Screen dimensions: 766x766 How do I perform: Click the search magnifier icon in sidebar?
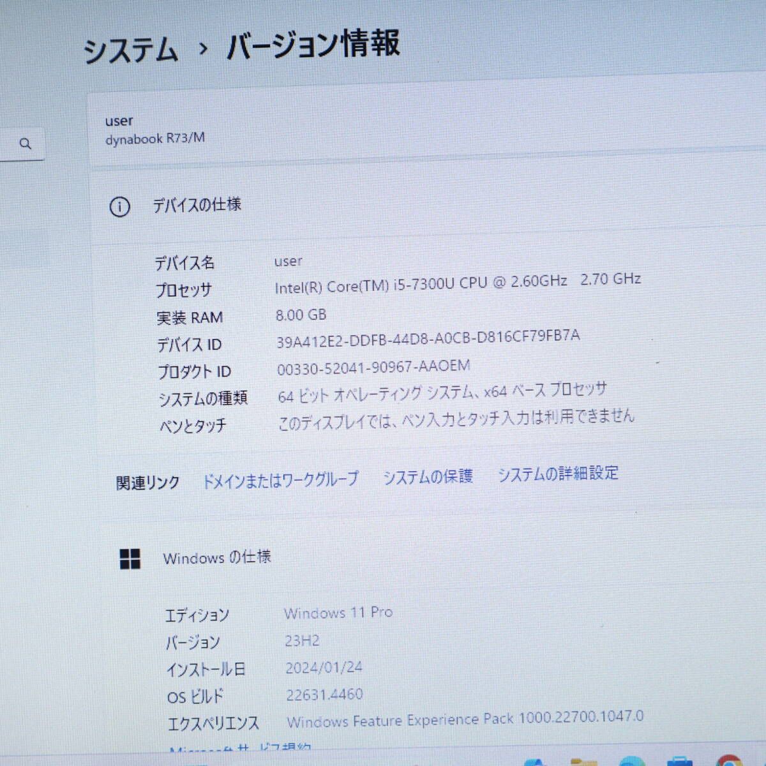[x=26, y=144]
